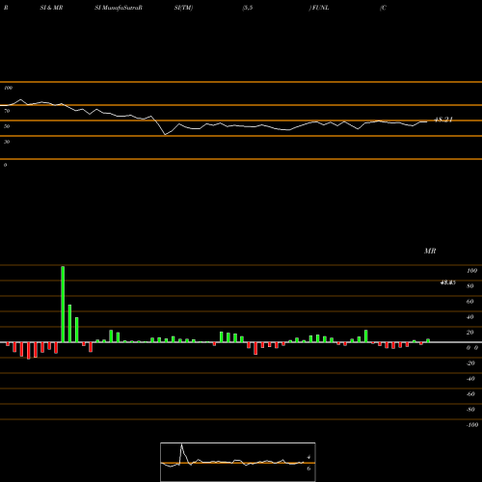Click the tallest green bar in MR histogram
482x482 pixels.
point(63,304)
